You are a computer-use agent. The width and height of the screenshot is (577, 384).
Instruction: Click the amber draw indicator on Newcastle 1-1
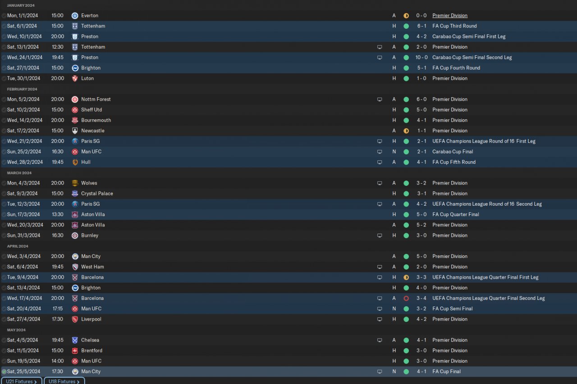(x=406, y=131)
